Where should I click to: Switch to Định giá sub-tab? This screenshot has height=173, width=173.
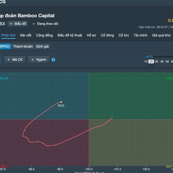tap(42, 46)
